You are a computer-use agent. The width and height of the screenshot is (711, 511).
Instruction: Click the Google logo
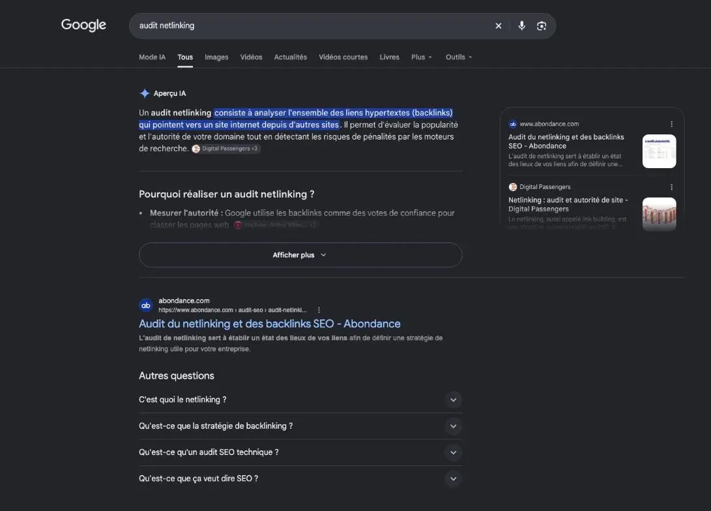click(x=83, y=25)
